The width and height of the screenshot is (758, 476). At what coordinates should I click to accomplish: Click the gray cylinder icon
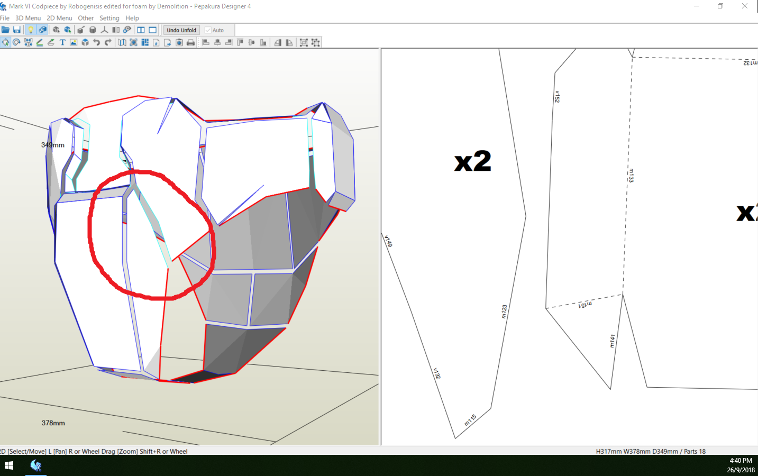point(93,30)
